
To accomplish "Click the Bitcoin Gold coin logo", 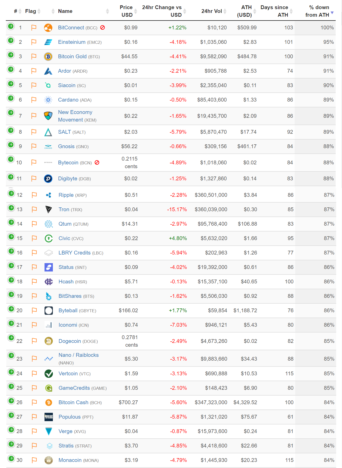I will pos(48,56).
